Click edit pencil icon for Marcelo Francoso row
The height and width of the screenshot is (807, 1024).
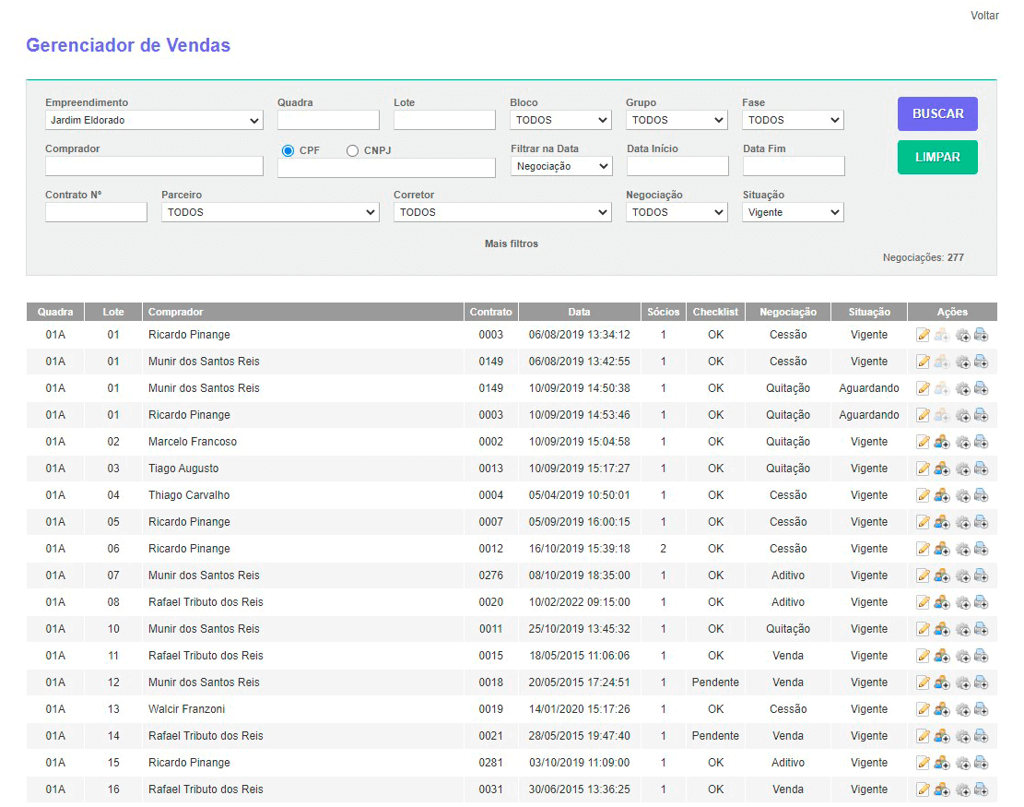923,442
